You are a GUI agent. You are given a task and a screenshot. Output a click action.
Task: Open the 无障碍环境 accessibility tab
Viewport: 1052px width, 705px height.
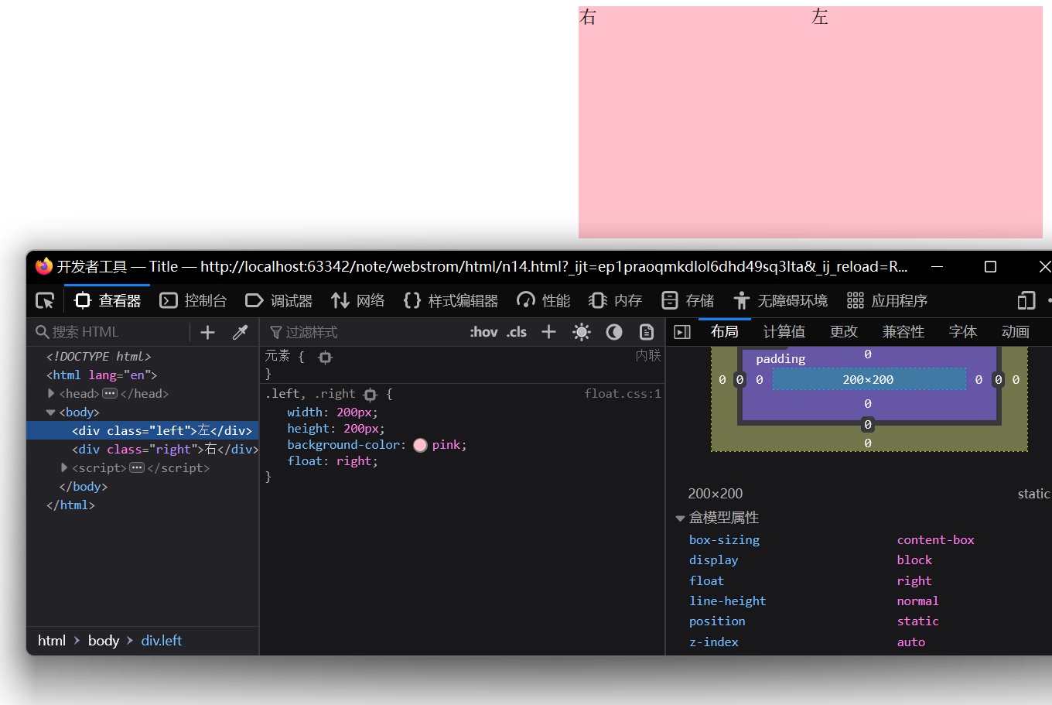(x=780, y=300)
